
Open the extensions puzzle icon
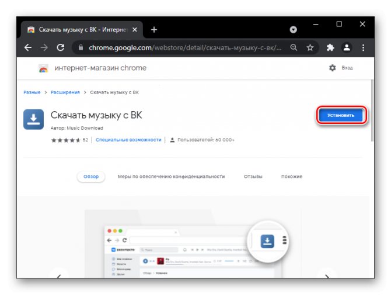click(x=330, y=47)
